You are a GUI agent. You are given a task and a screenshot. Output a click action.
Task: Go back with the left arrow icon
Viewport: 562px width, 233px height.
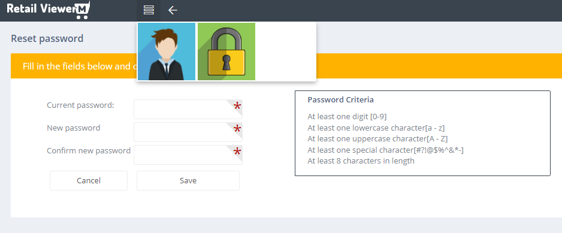pyautogui.click(x=173, y=10)
